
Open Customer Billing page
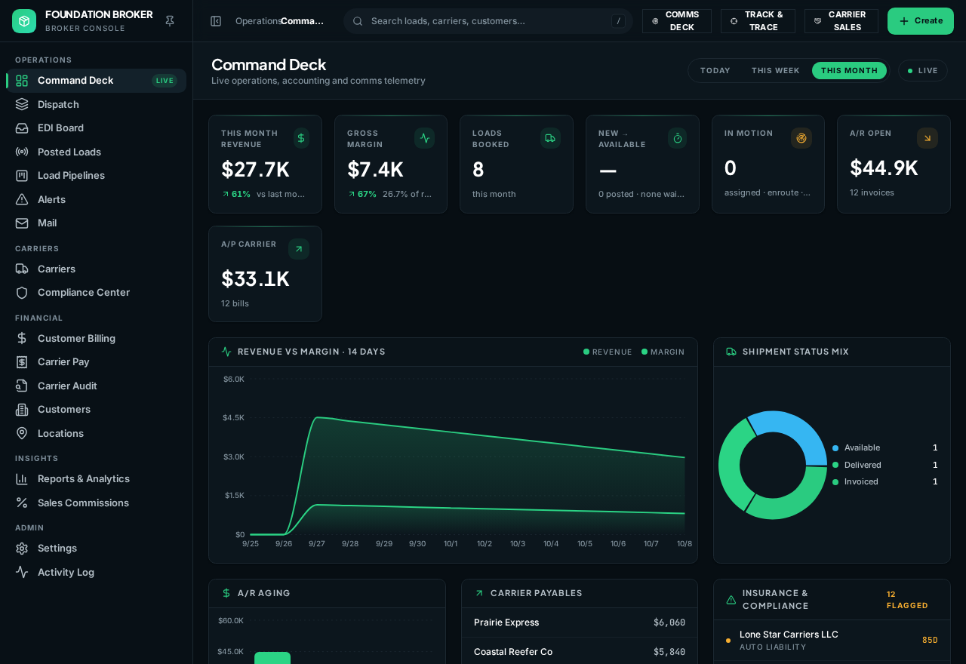[97, 338]
